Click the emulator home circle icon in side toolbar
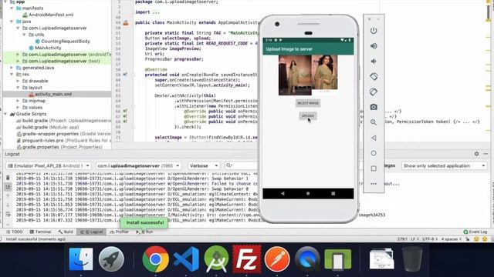 [374, 153]
